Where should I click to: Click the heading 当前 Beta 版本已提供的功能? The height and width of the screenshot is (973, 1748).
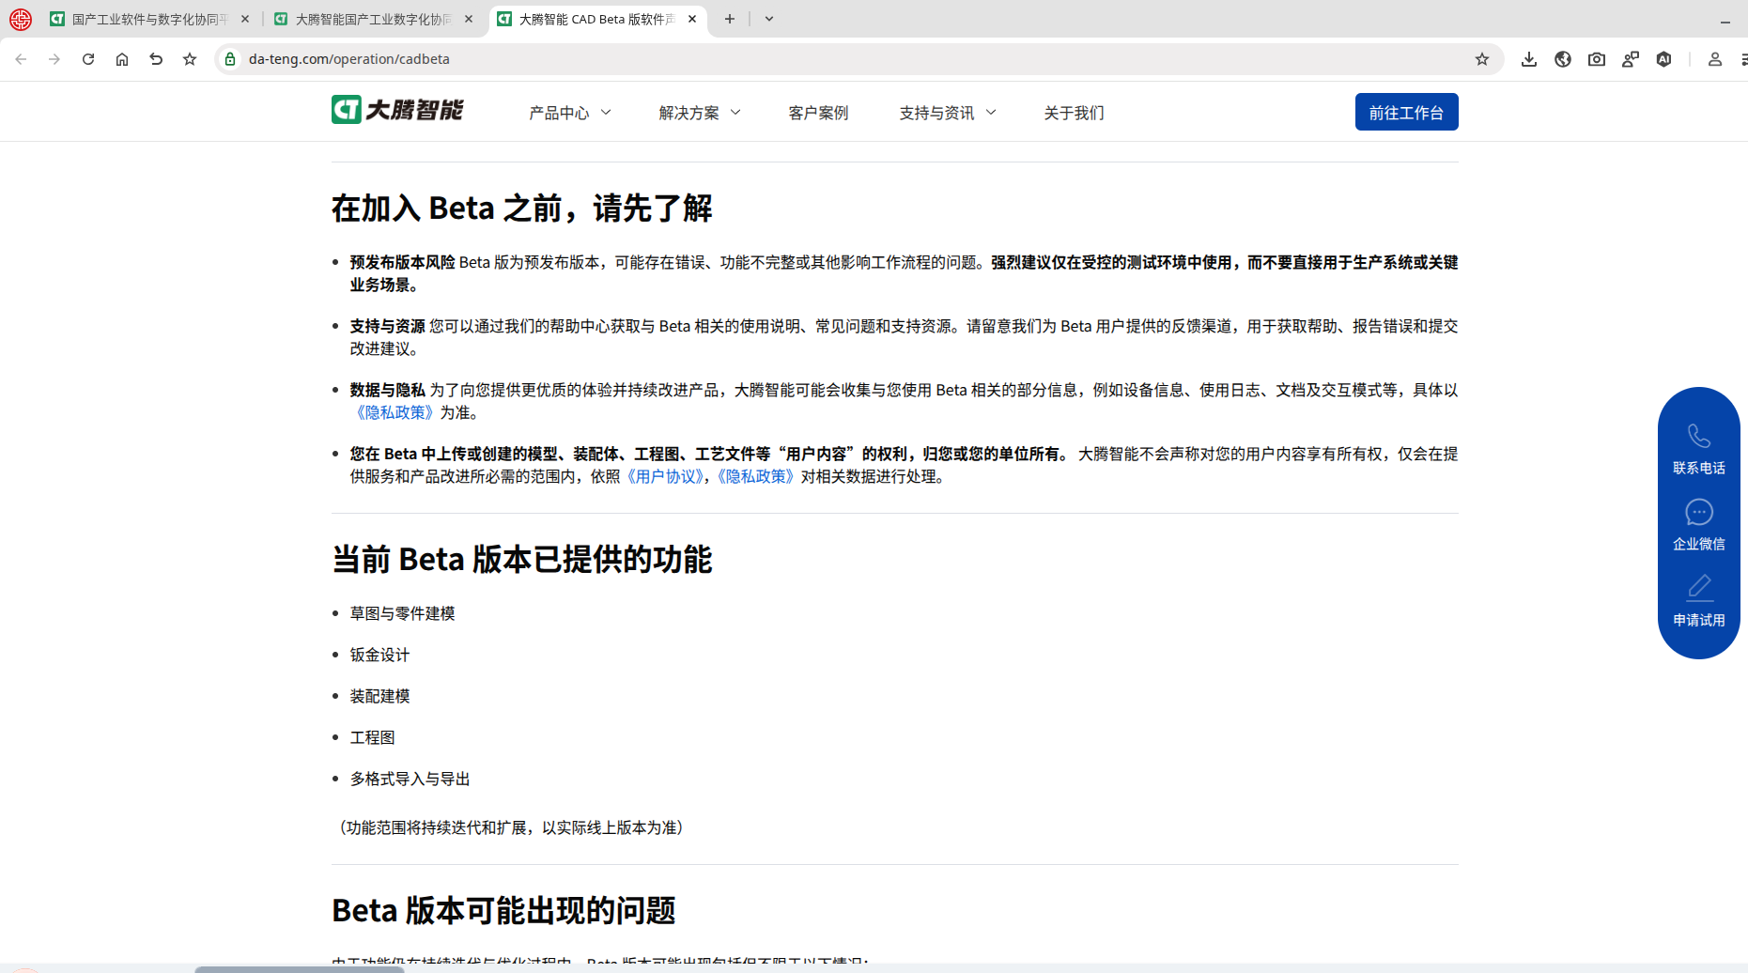pos(521,560)
